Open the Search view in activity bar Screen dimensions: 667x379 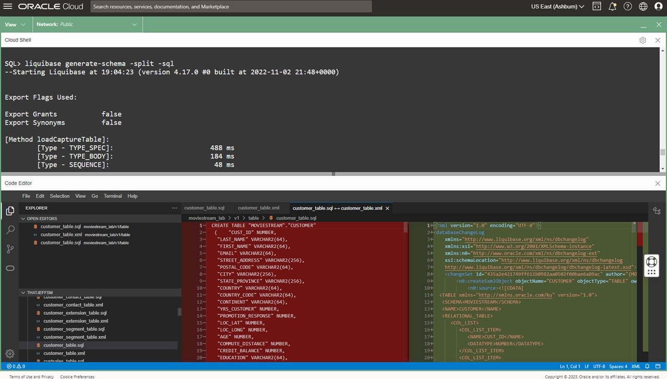(x=10, y=230)
